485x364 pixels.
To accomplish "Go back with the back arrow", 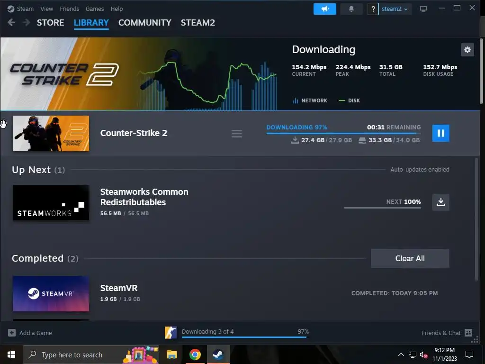I will (11, 23).
